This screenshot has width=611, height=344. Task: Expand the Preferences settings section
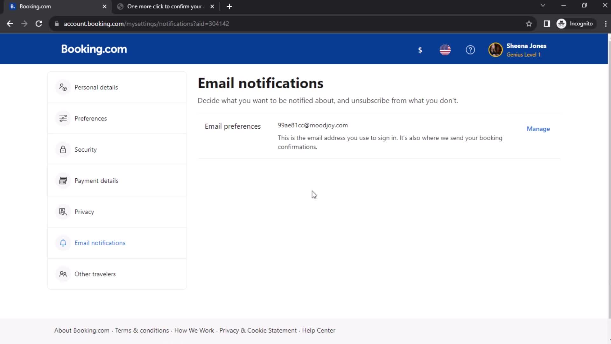coord(117,118)
